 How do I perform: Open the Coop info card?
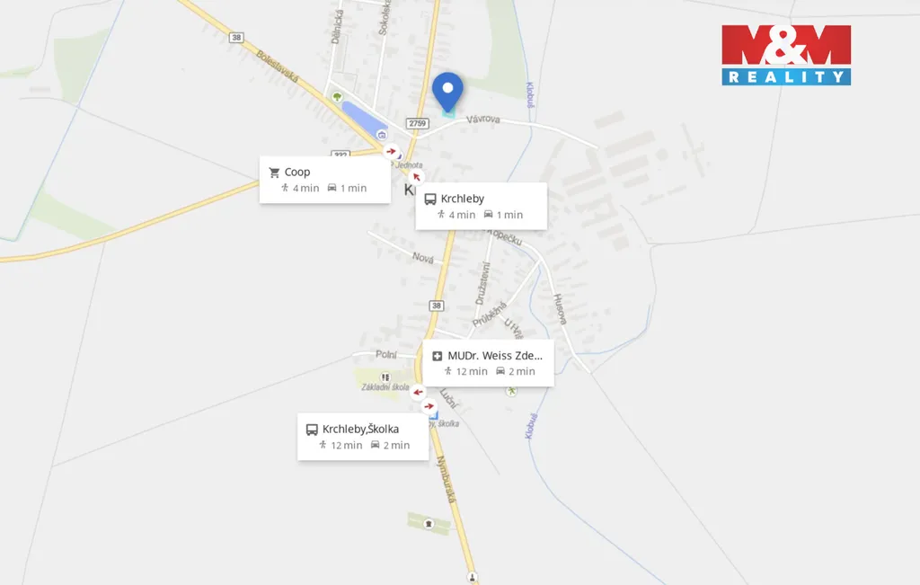click(x=325, y=180)
